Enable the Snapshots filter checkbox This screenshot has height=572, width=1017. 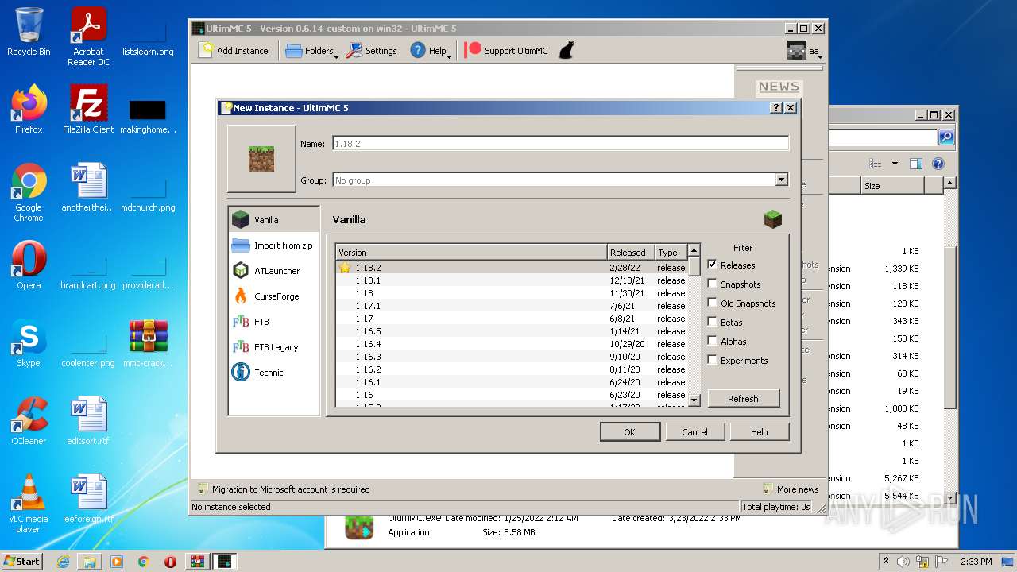pos(712,284)
